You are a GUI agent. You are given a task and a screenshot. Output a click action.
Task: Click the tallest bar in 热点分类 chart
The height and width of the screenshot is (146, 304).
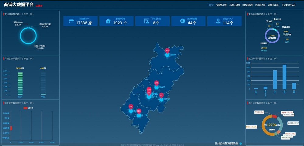(x=285, y=77)
